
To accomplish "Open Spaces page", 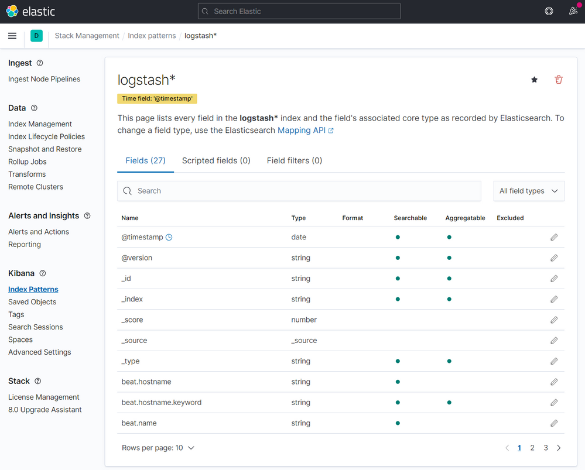I will click(20, 339).
